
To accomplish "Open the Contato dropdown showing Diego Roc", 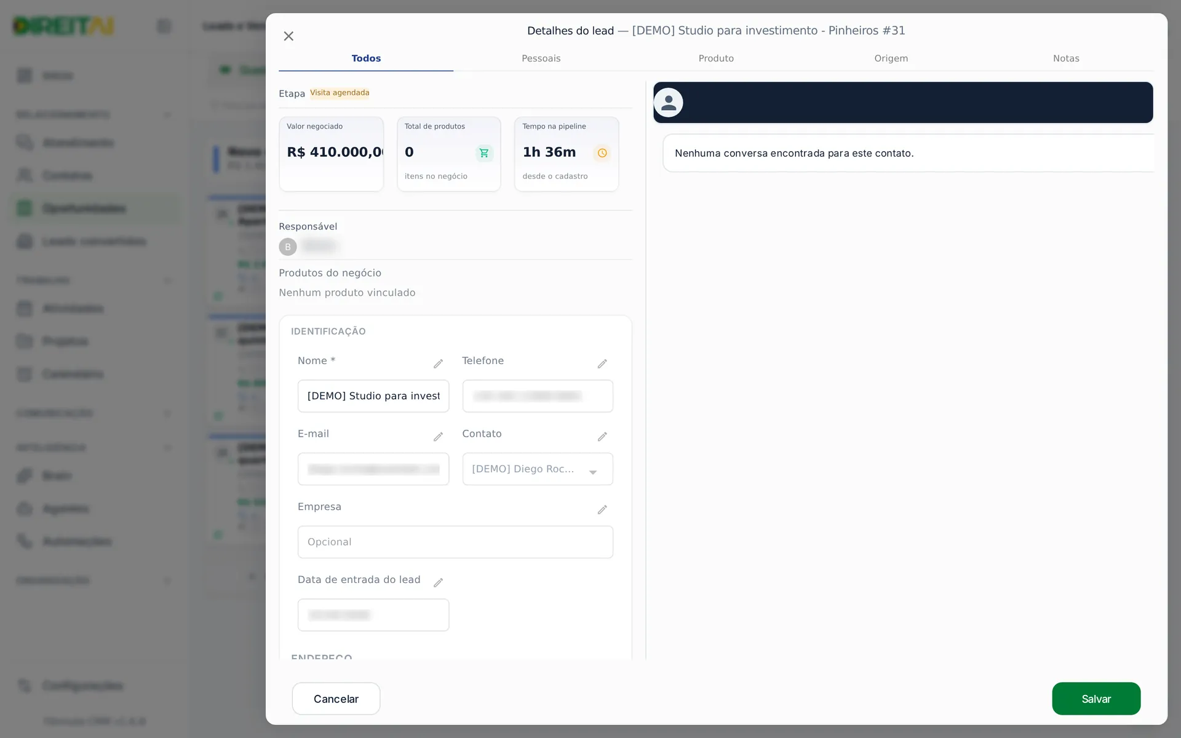I will (x=538, y=469).
